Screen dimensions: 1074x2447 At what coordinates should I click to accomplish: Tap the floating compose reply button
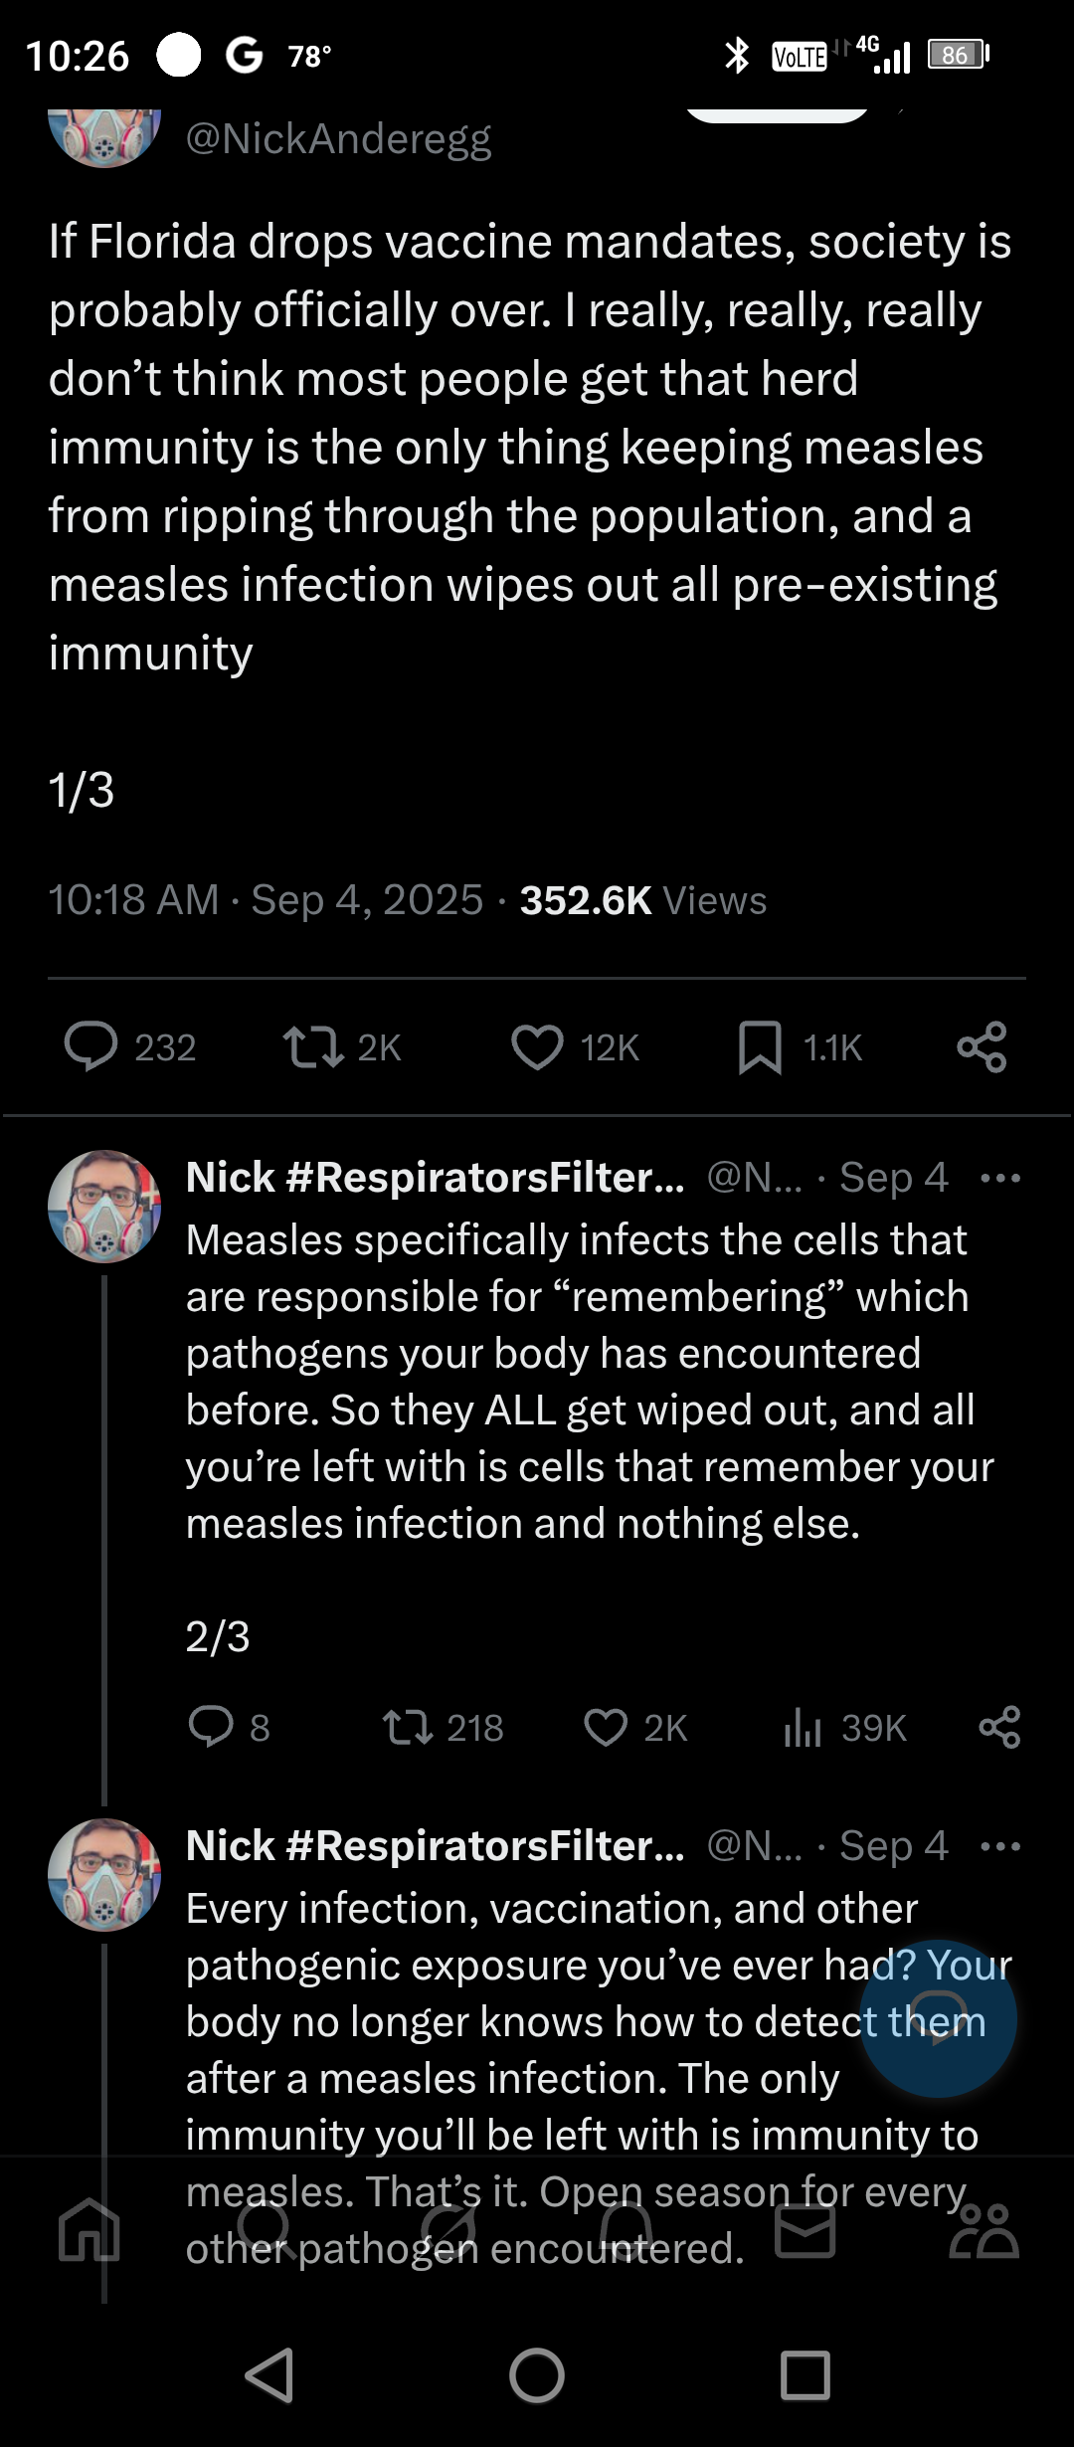click(938, 2019)
